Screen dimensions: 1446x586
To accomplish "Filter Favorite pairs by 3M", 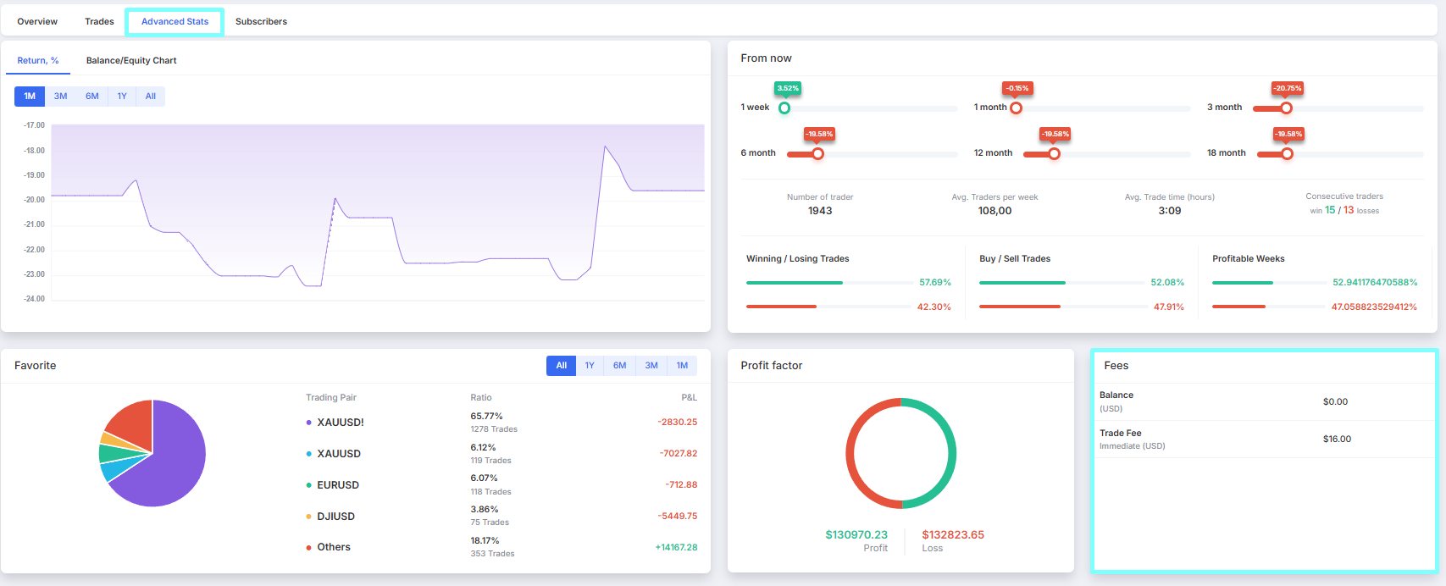I will [651, 366].
